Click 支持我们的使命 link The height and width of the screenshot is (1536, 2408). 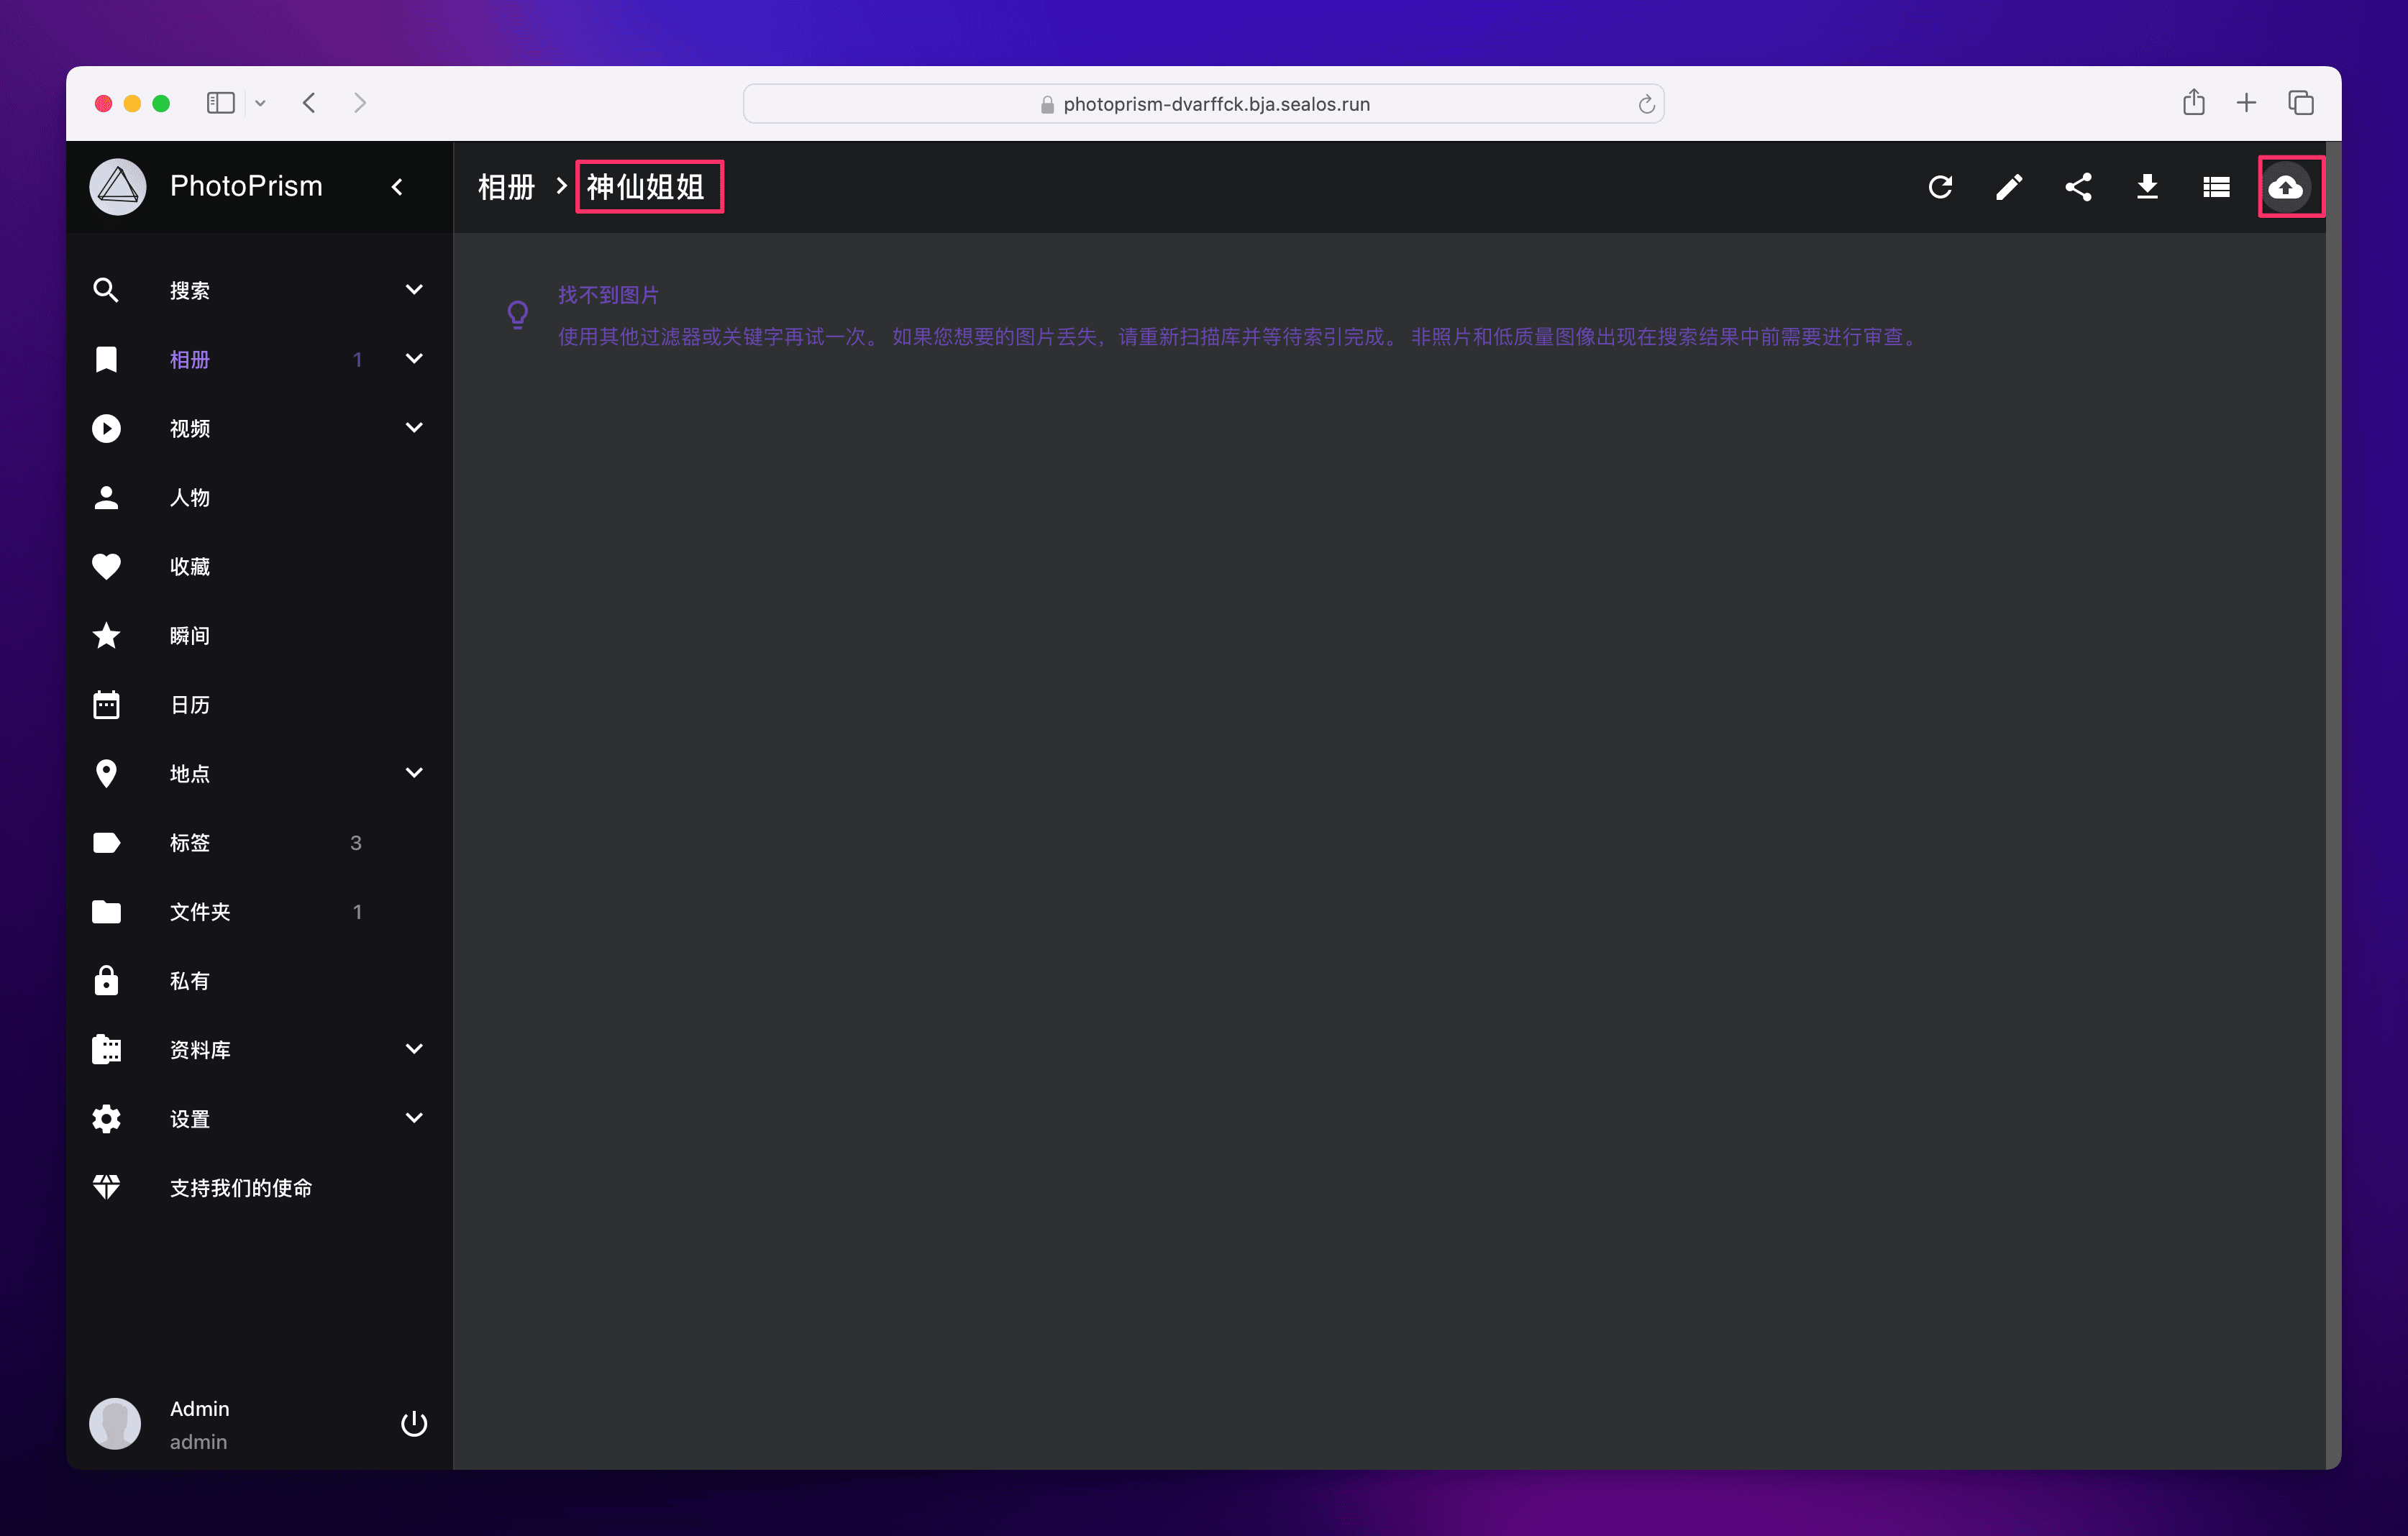click(x=240, y=1188)
